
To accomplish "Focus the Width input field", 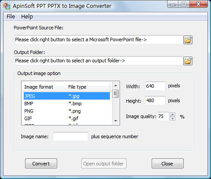I will [155, 86].
